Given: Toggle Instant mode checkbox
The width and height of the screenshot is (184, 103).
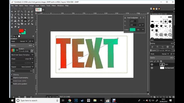Looking at the screenshot, I should click(x=12, y=81).
